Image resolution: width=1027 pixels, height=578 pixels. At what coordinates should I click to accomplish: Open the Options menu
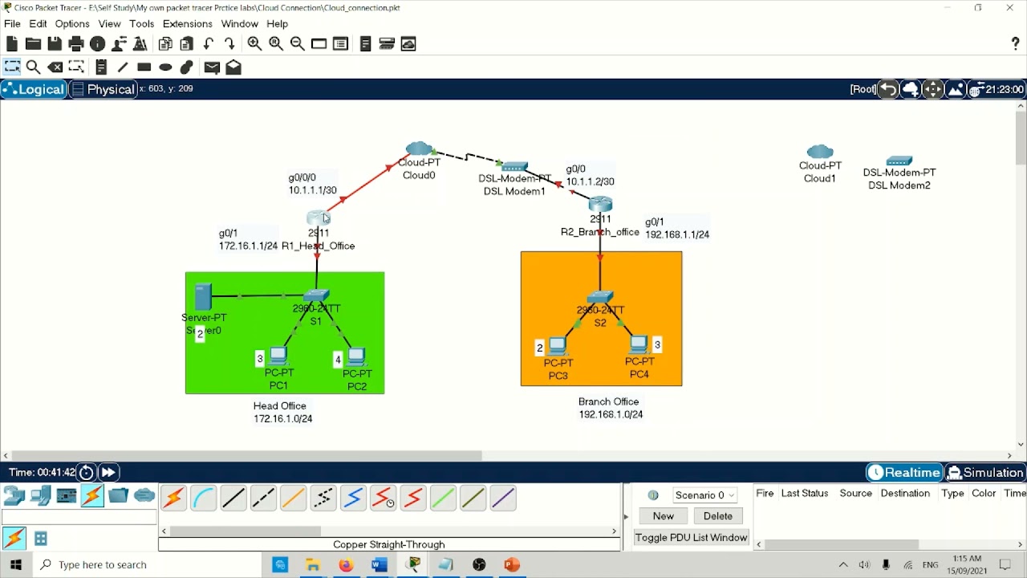point(72,24)
